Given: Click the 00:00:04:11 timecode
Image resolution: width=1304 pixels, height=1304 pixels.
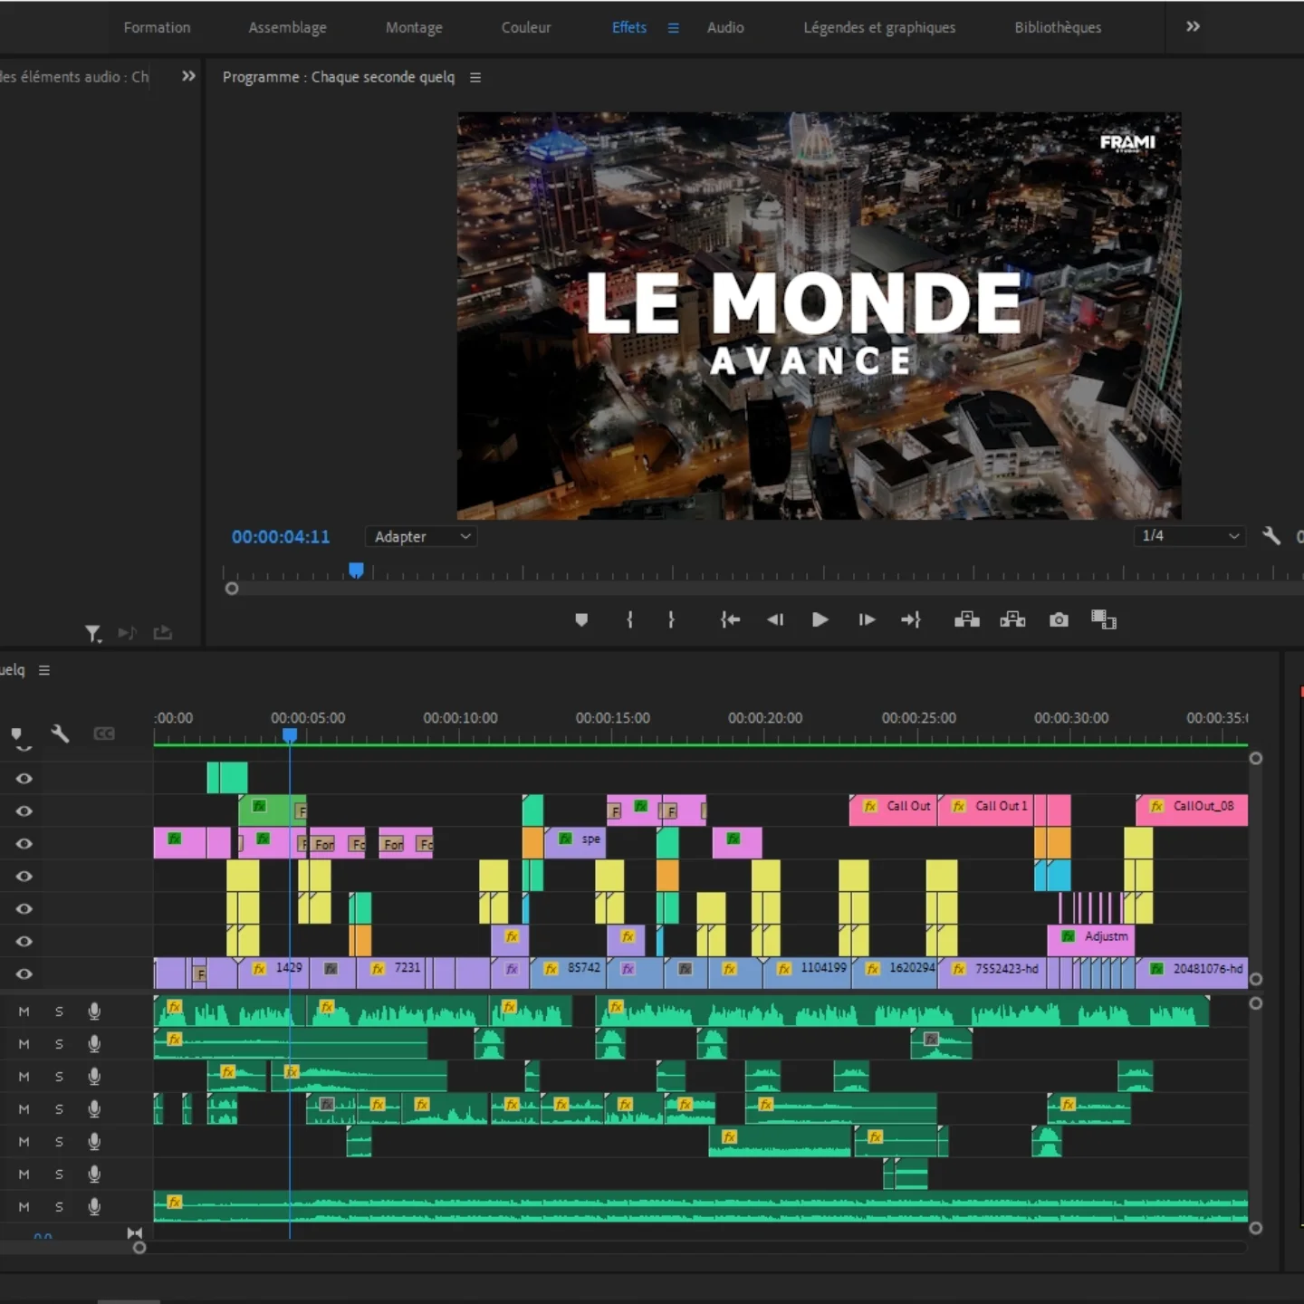Looking at the screenshot, I should coord(281,537).
